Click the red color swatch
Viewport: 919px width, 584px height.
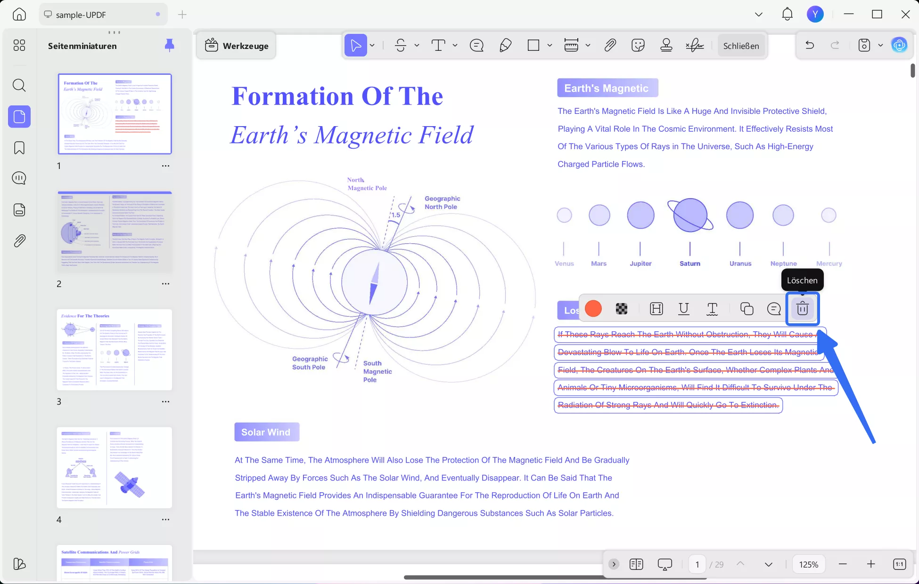point(593,309)
